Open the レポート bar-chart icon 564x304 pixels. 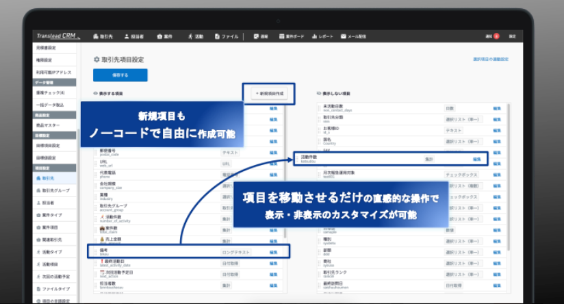tap(314, 36)
